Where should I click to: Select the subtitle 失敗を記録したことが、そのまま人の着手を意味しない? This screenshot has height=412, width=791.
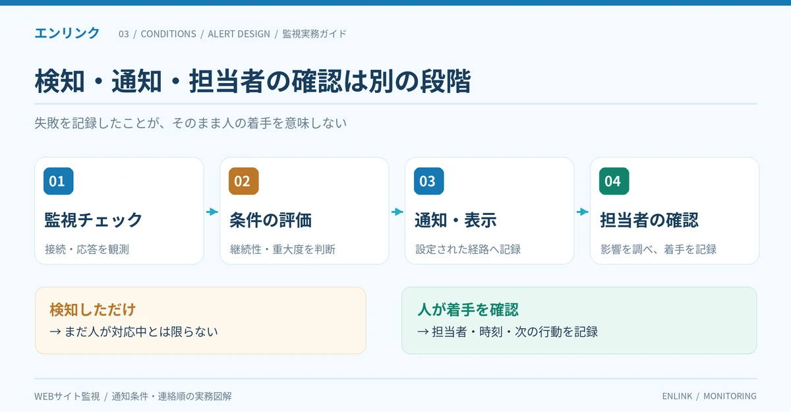coord(190,123)
